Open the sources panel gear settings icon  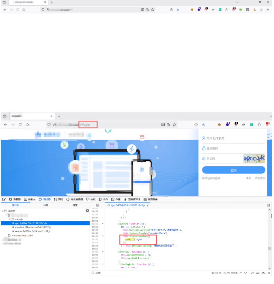(x=88, y=210)
